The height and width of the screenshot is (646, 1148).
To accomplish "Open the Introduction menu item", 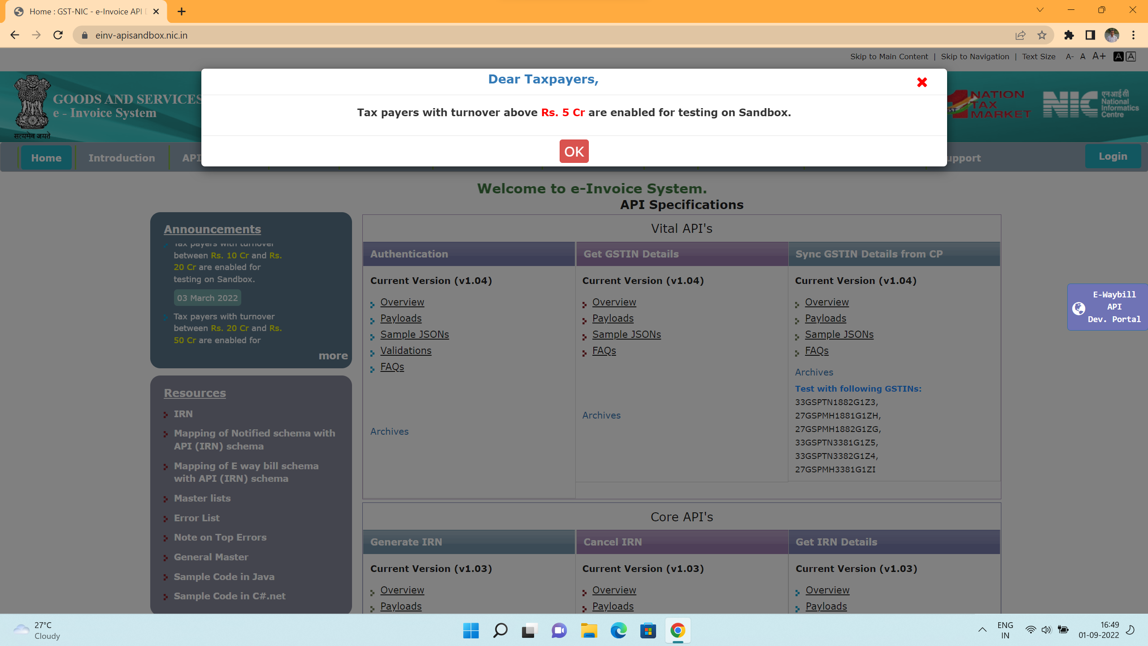I will [x=122, y=158].
